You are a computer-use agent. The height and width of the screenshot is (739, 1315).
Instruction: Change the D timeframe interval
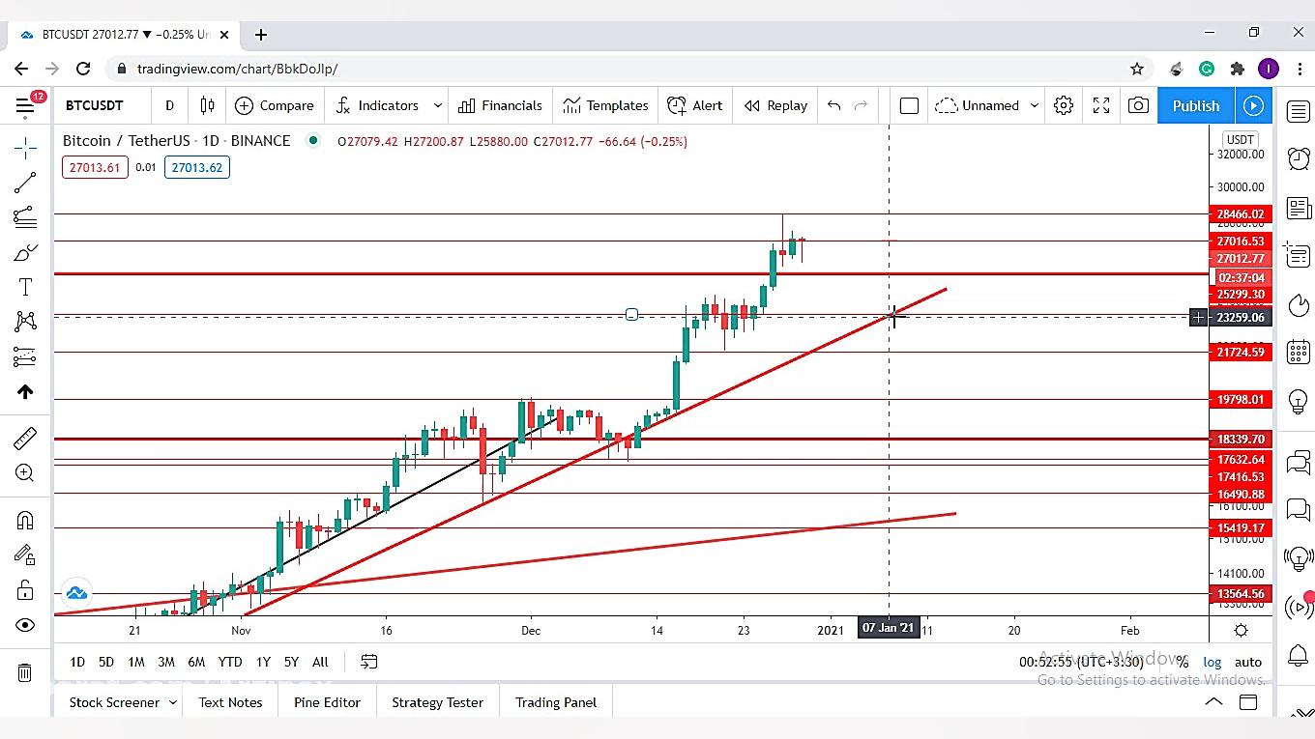click(169, 105)
